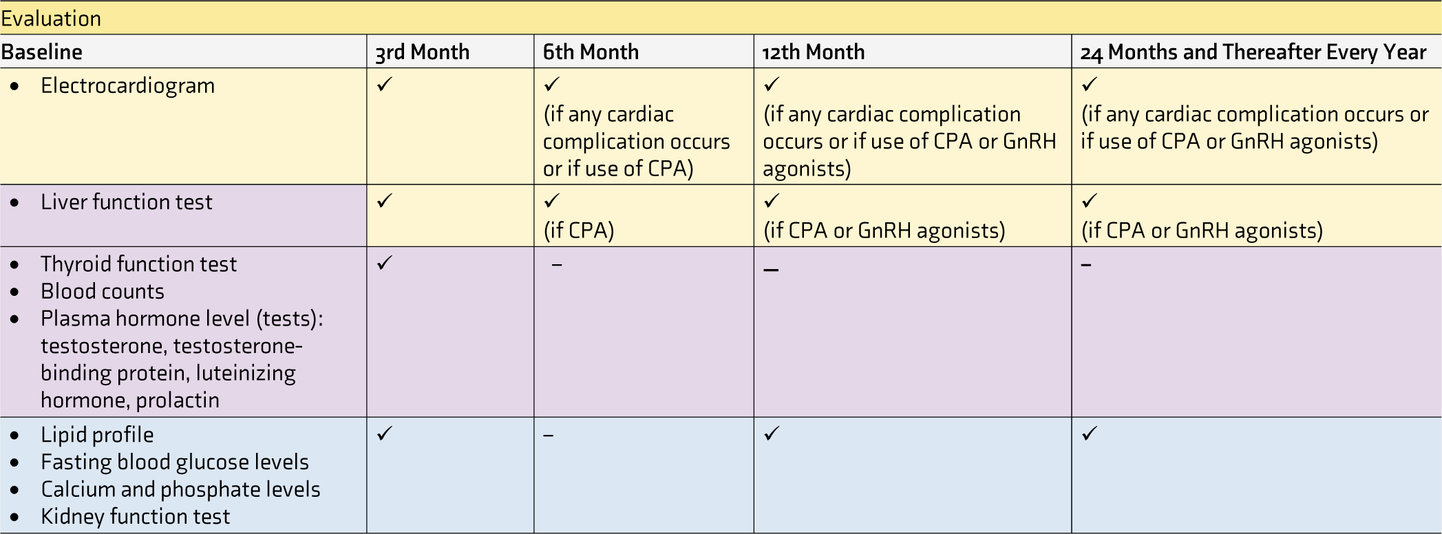The width and height of the screenshot is (1442, 534).
Task: Select the 3rd Month column header
Action: (x=423, y=52)
